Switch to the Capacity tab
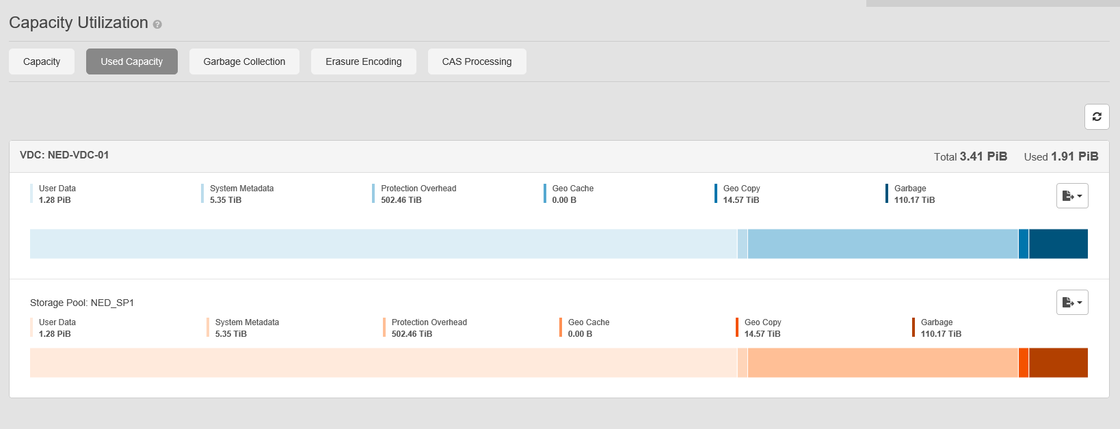 coord(42,61)
